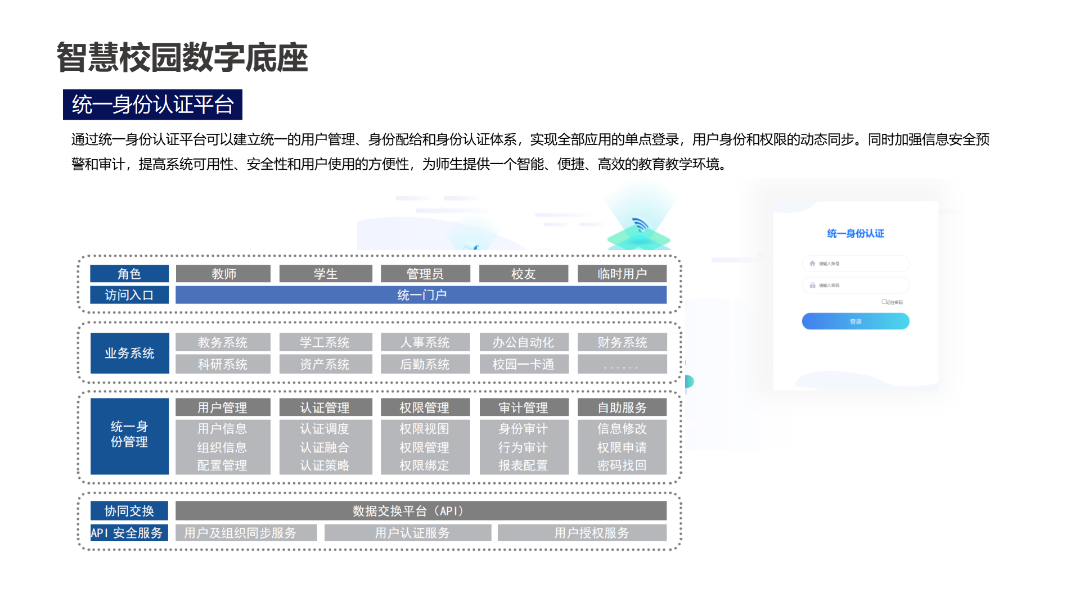Click the 用户管理 header tab

pyautogui.click(x=222, y=407)
